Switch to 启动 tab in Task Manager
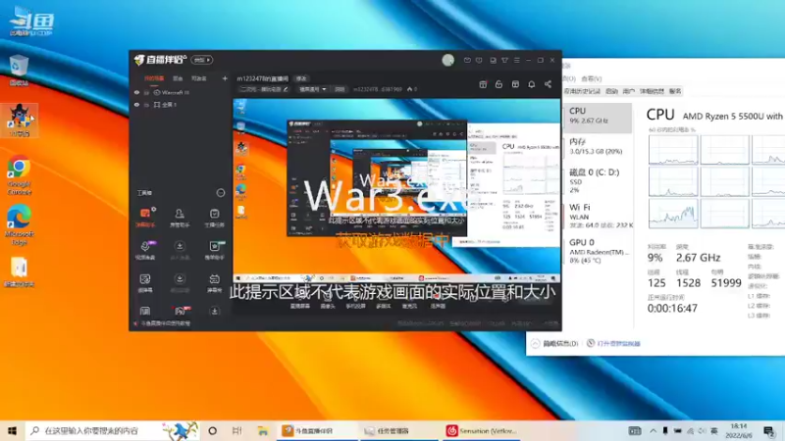Image resolution: width=785 pixels, height=441 pixels. point(611,91)
